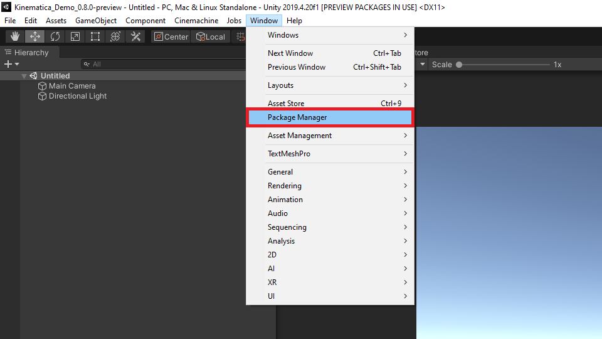
Task: Open the dropdown left of Scale
Action: coord(422,65)
